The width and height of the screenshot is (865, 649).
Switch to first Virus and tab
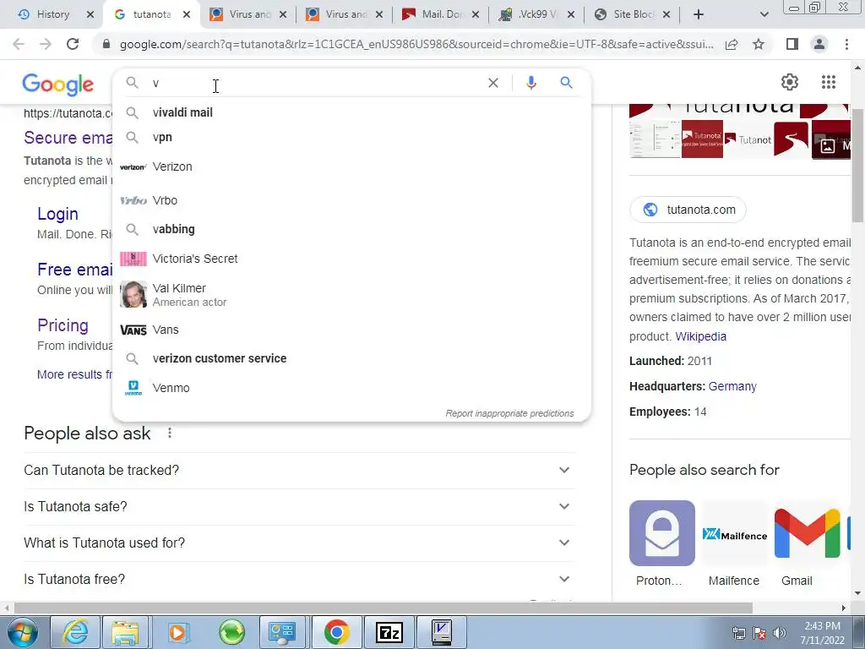[249, 14]
